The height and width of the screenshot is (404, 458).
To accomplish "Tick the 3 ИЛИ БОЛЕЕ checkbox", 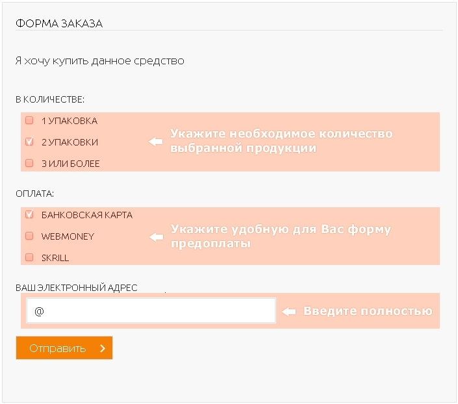I will click(x=29, y=163).
